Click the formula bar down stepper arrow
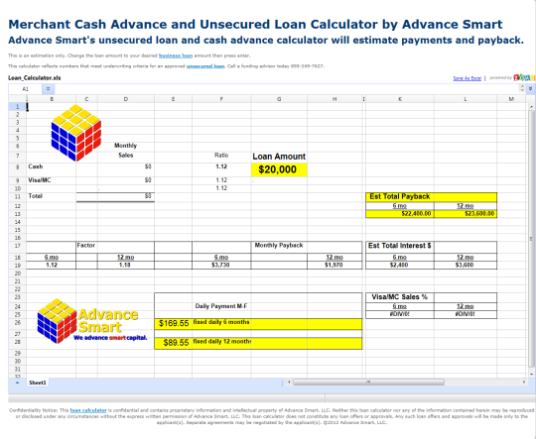 point(522,91)
